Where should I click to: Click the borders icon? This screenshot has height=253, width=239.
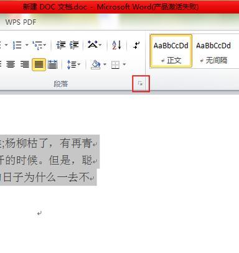pyautogui.click(x=115, y=64)
